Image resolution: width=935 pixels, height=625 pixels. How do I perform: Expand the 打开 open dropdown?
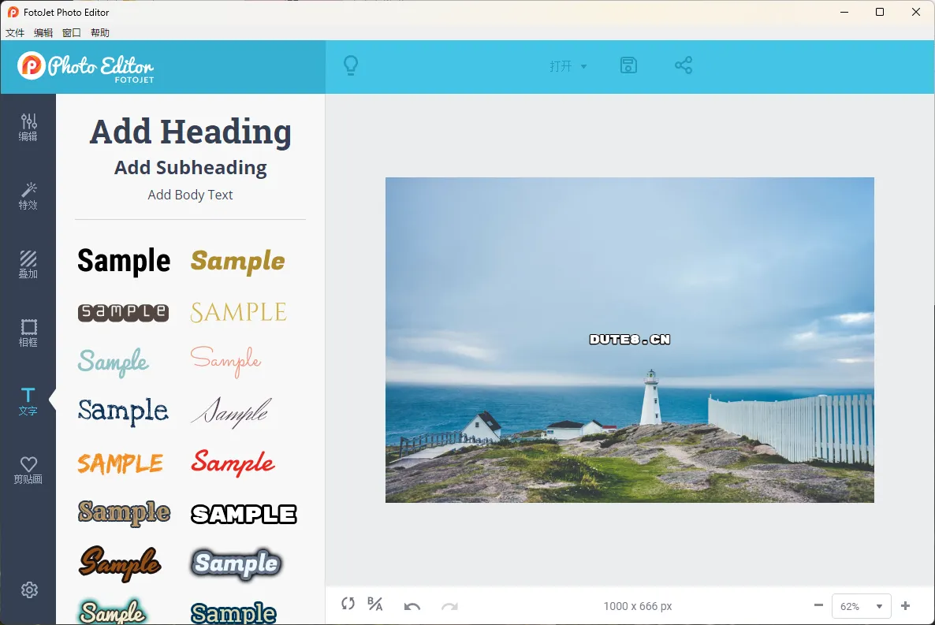tap(568, 67)
